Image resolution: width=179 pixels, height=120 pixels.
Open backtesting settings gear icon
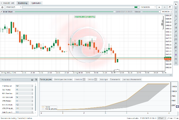point(3,7)
